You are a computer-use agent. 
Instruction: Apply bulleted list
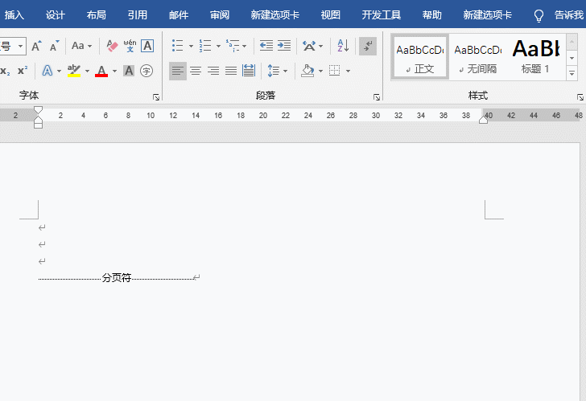(178, 46)
